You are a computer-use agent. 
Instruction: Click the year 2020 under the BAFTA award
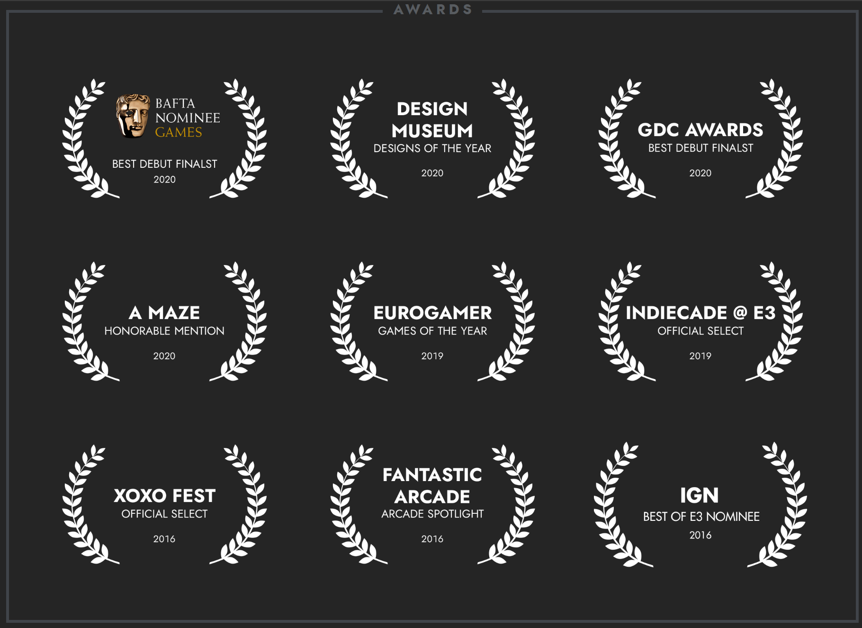point(164,180)
